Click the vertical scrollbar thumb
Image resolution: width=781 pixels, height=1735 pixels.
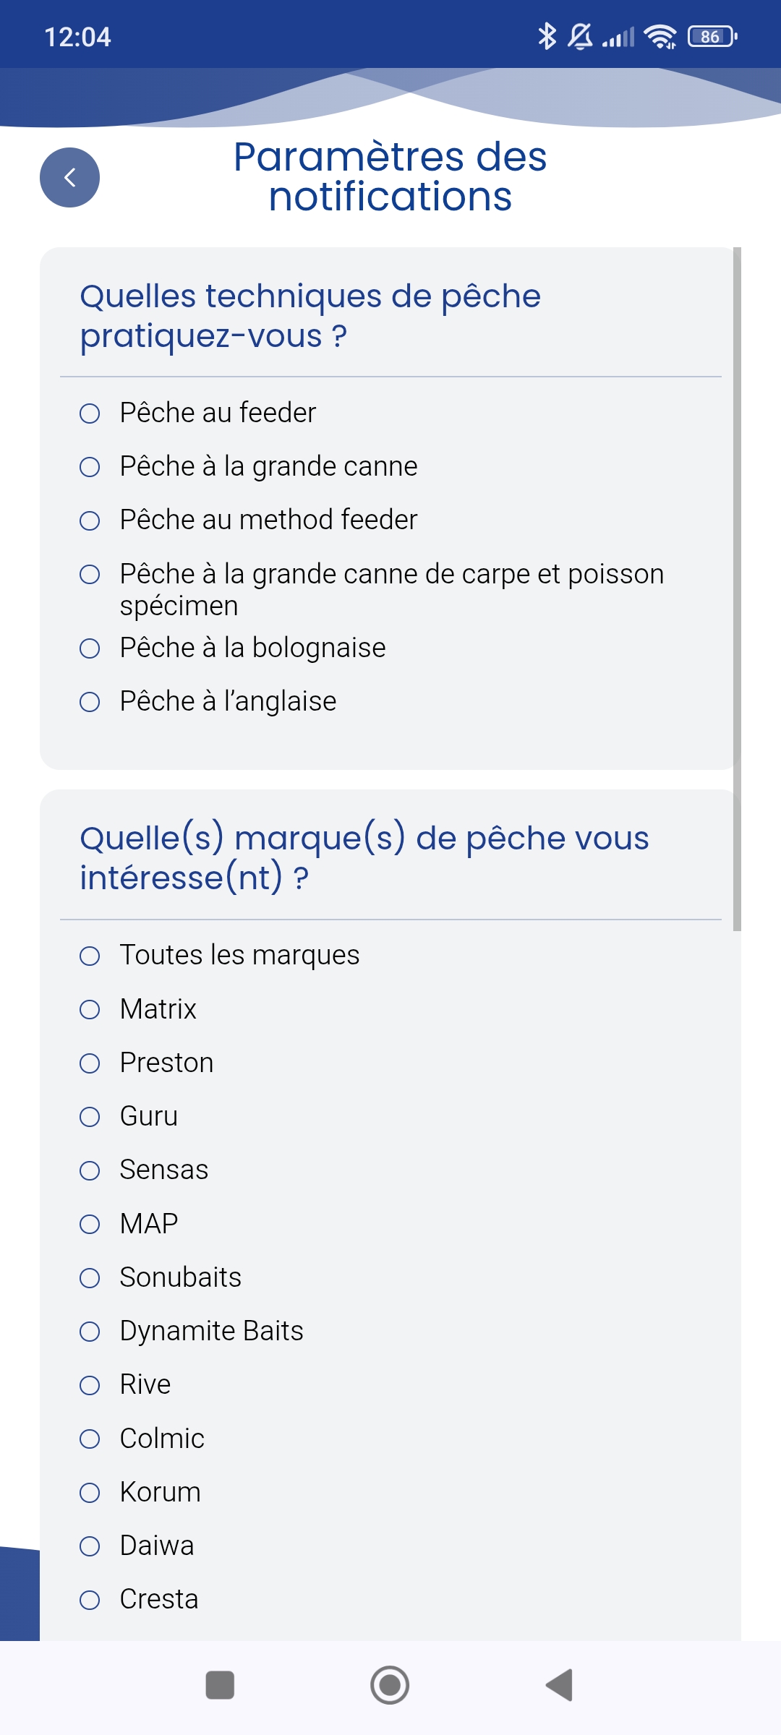[x=737, y=588]
